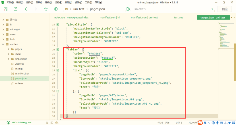
Task: Switch to manifest.json | hi tab
Action: 110,18
